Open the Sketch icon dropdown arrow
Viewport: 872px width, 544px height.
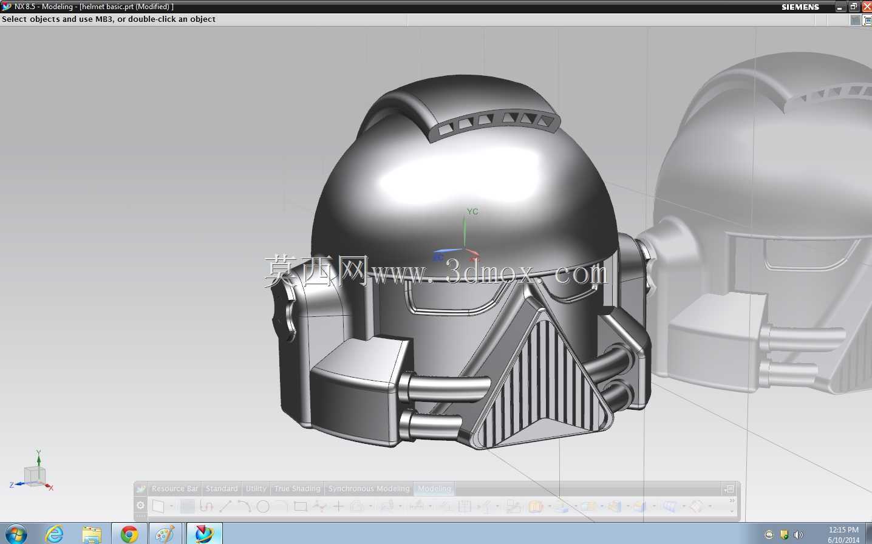(172, 506)
